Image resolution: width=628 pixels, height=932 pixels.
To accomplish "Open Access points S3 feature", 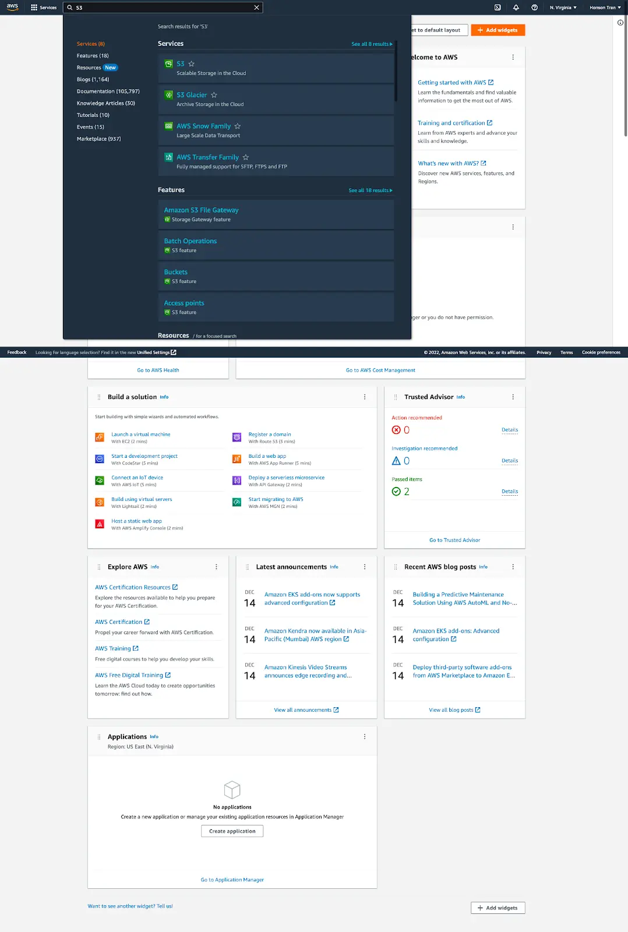I will click(x=184, y=303).
